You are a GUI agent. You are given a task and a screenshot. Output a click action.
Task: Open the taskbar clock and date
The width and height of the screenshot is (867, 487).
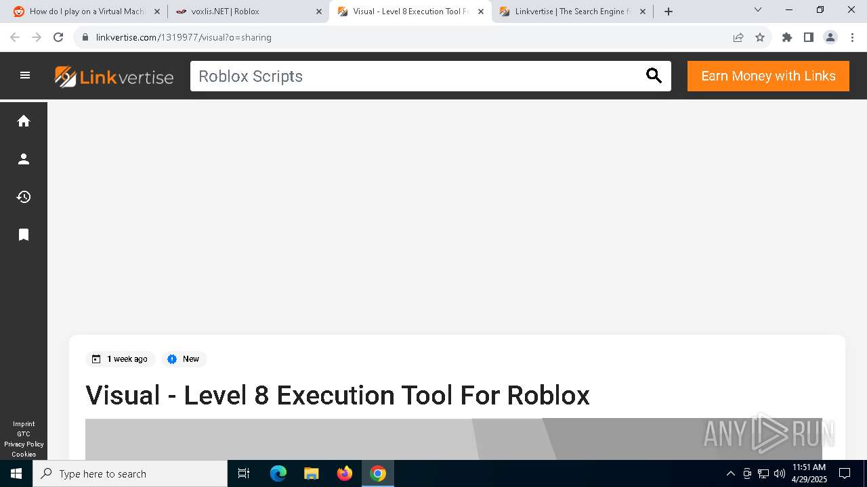(809, 473)
